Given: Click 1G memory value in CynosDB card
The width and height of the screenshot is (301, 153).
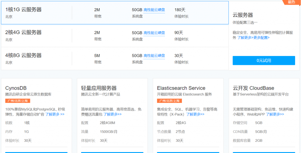Looking at the screenshot, I should coord(26,132).
